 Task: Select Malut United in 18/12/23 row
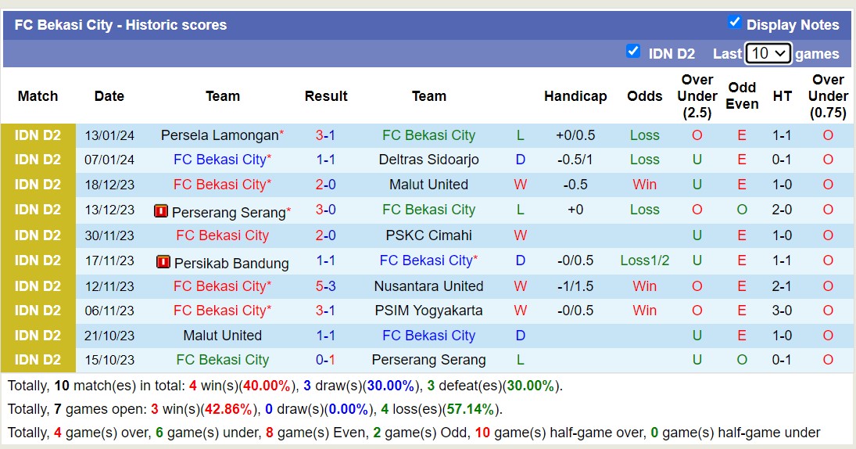(x=428, y=185)
